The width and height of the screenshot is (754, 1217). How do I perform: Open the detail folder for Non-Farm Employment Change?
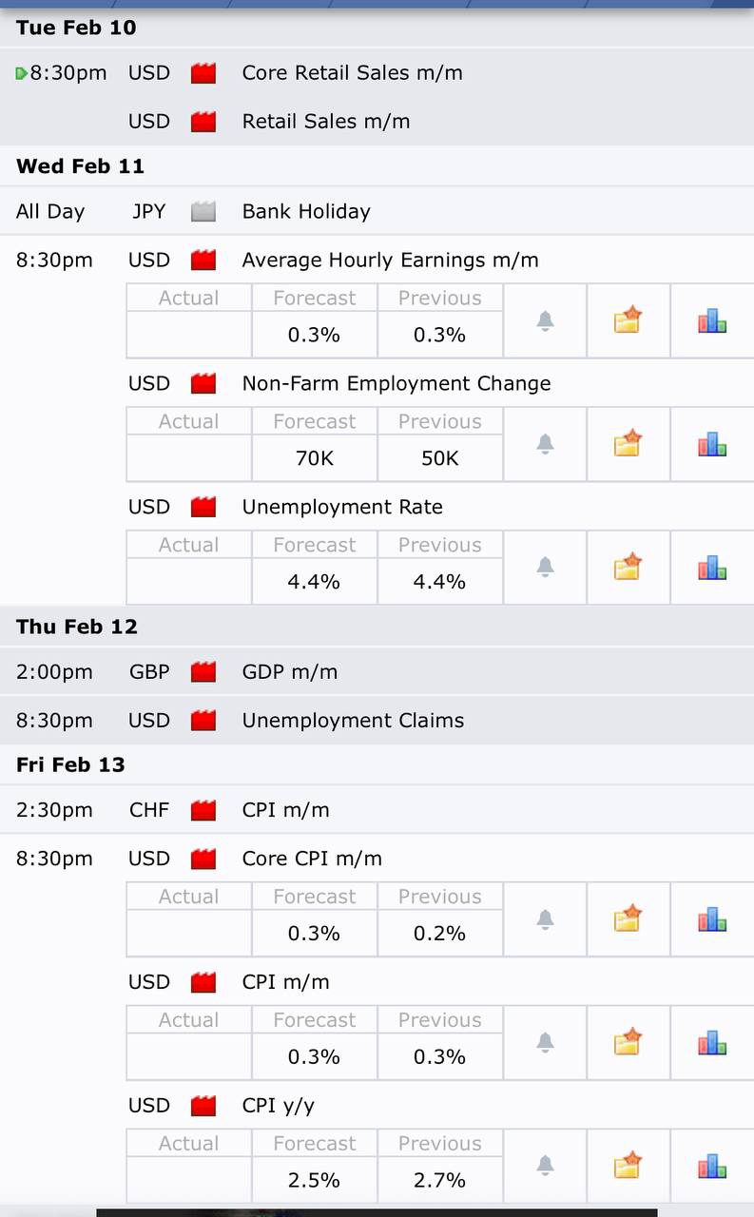point(628,444)
